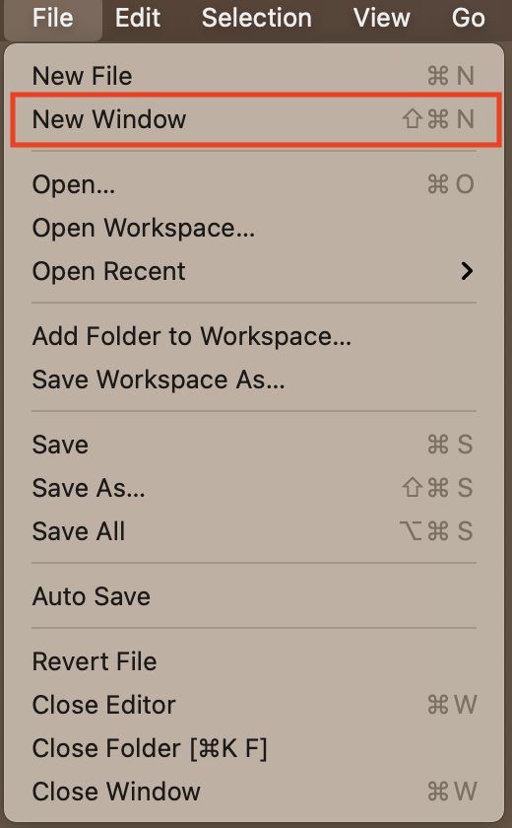Choose Save Workspace As...

point(254,379)
